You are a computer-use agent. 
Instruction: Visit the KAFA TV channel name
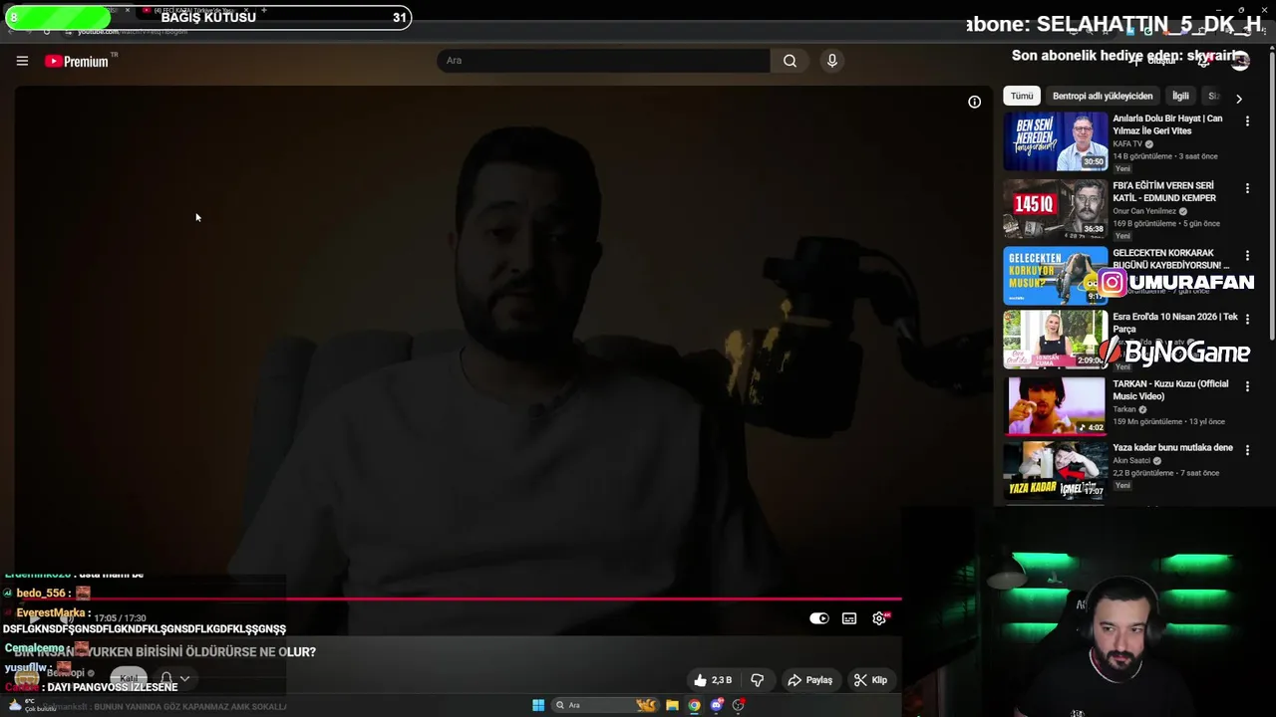point(1127,143)
